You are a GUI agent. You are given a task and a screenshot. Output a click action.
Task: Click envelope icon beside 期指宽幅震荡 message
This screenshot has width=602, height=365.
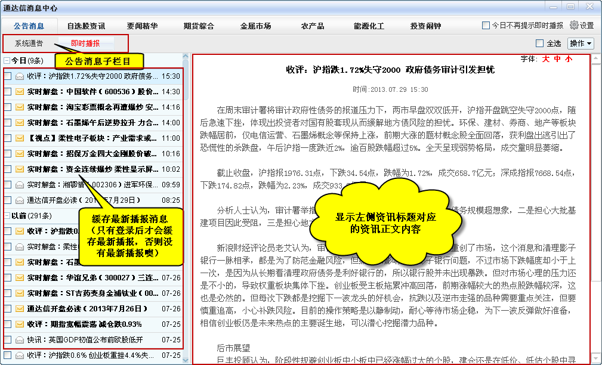(x=20, y=324)
